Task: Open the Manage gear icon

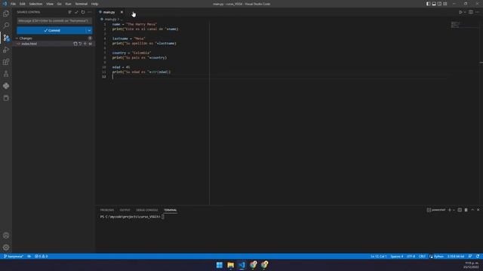Action: point(6,248)
